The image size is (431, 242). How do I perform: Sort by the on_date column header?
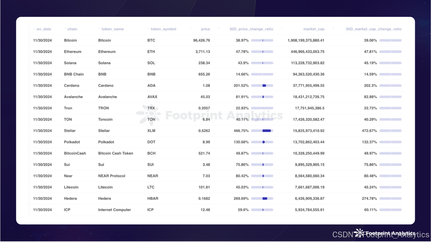tap(44, 29)
